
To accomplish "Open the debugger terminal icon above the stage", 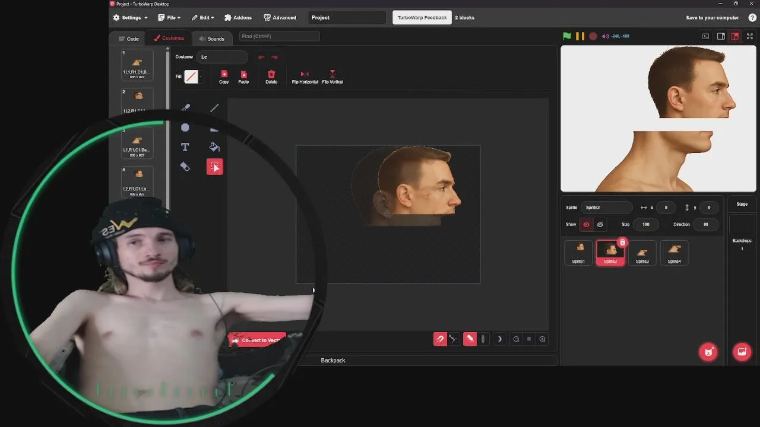I will point(705,36).
